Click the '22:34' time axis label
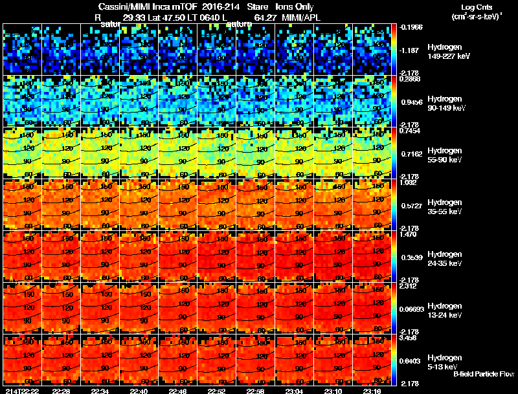This screenshot has width=518, height=394. tap(100, 391)
